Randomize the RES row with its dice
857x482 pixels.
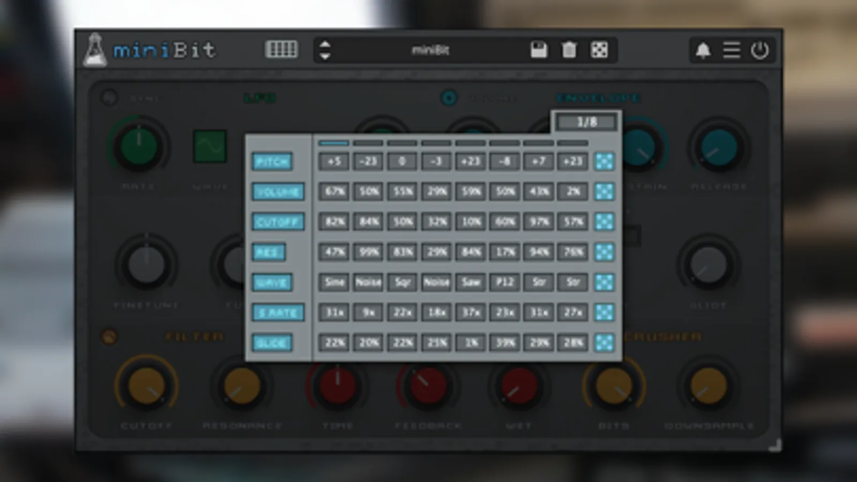point(605,252)
